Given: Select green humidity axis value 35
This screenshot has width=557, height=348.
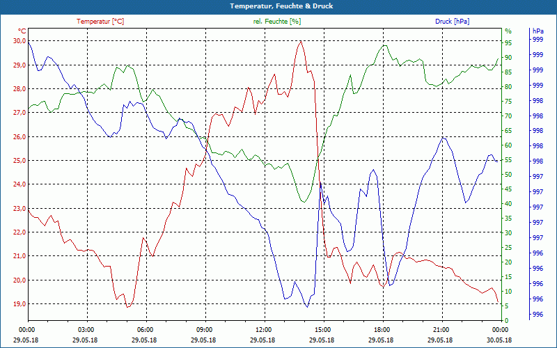Looking at the screenshot, I should click(x=508, y=219).
